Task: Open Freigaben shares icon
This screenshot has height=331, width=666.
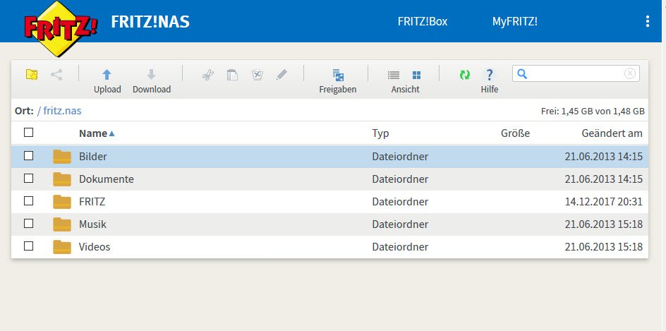Action: coord(338,75)
